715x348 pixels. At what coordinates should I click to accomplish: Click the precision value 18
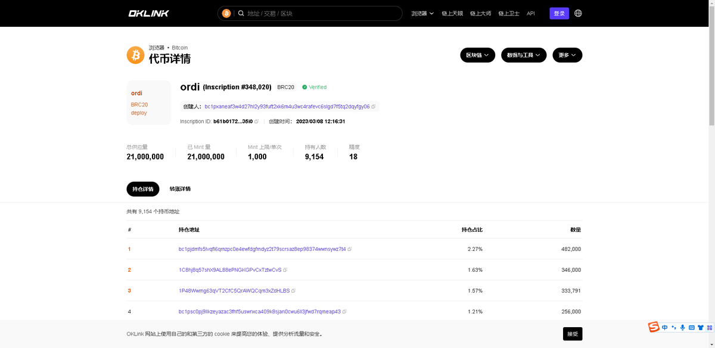coord(353,157)
